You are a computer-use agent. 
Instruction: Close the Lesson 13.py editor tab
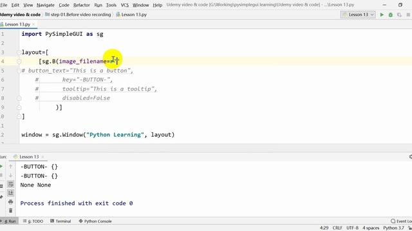[33, 24]
